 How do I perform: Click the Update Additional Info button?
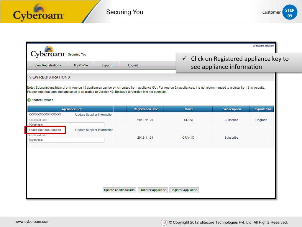point(119,190)
